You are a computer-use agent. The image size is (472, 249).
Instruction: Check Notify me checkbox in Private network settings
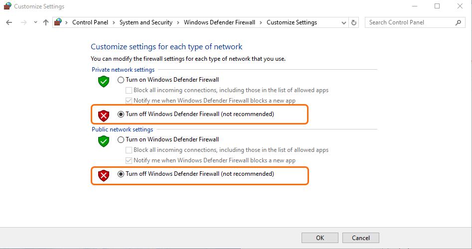point(129,101)
